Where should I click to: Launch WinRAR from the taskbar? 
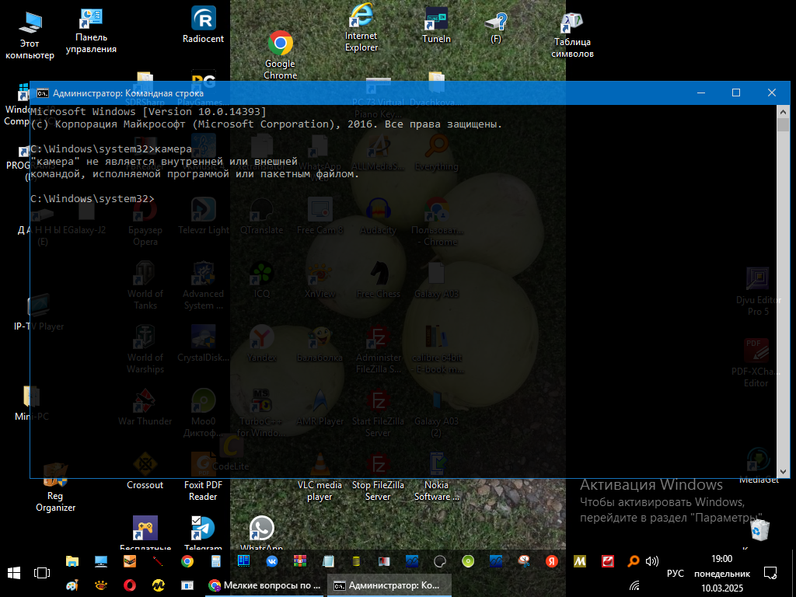[301, 561]
